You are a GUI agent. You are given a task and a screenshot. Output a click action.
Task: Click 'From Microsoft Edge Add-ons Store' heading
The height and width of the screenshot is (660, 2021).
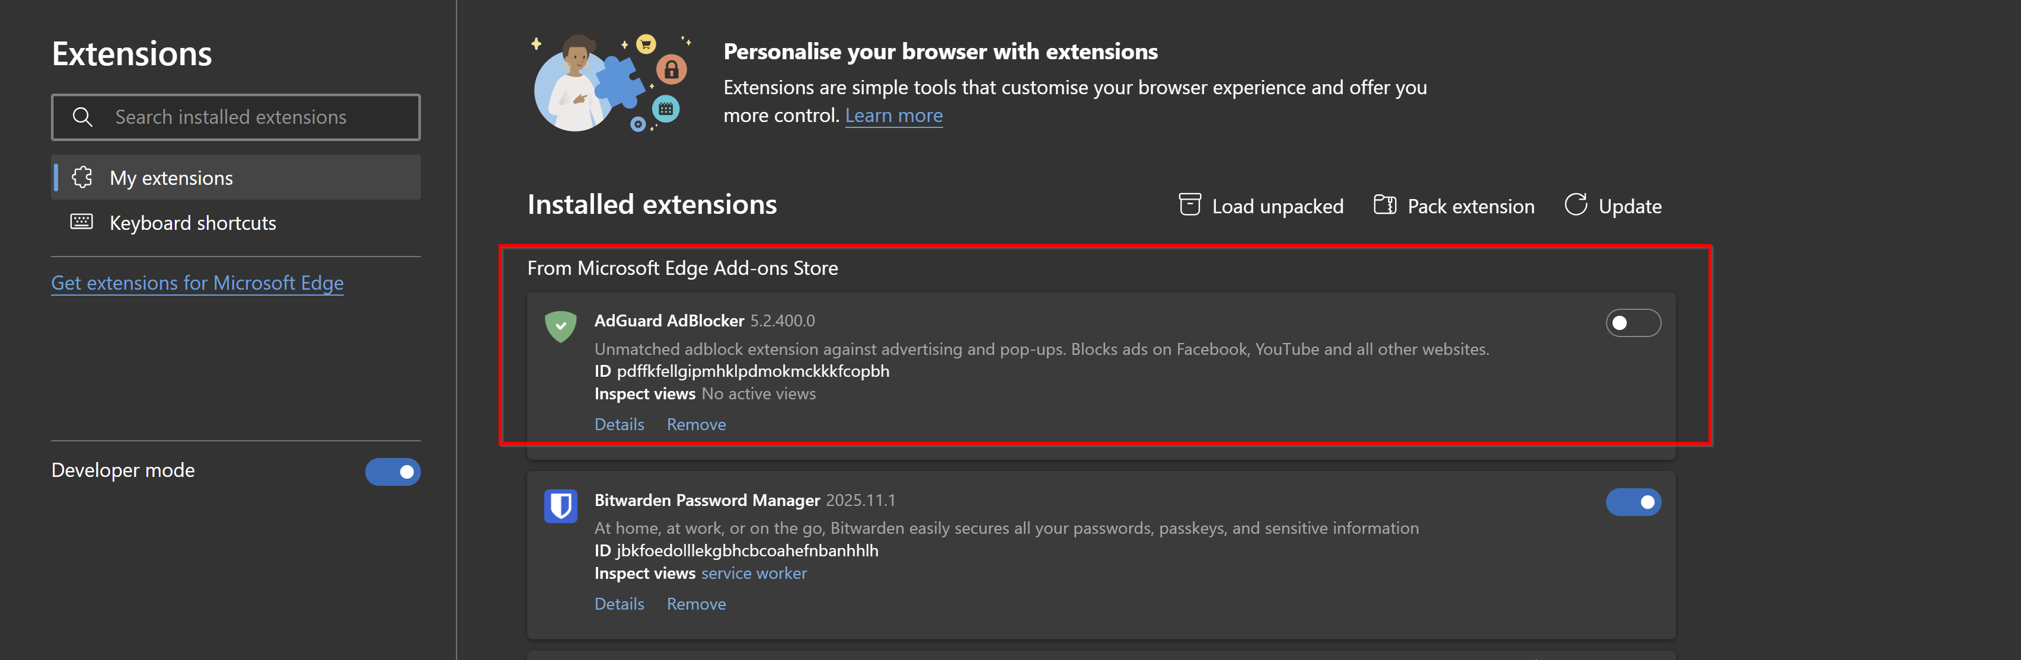pos(682,268)
